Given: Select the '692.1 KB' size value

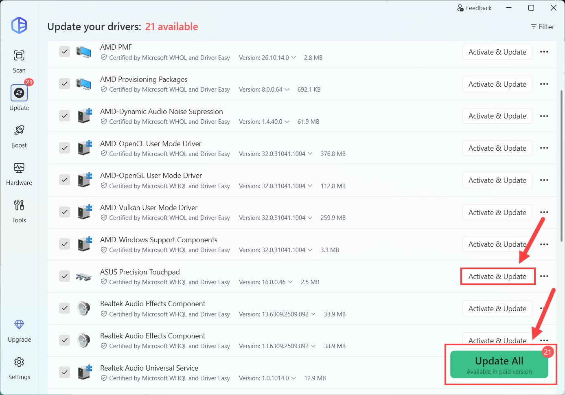Looking at the screenshot, I should (309, 89).
